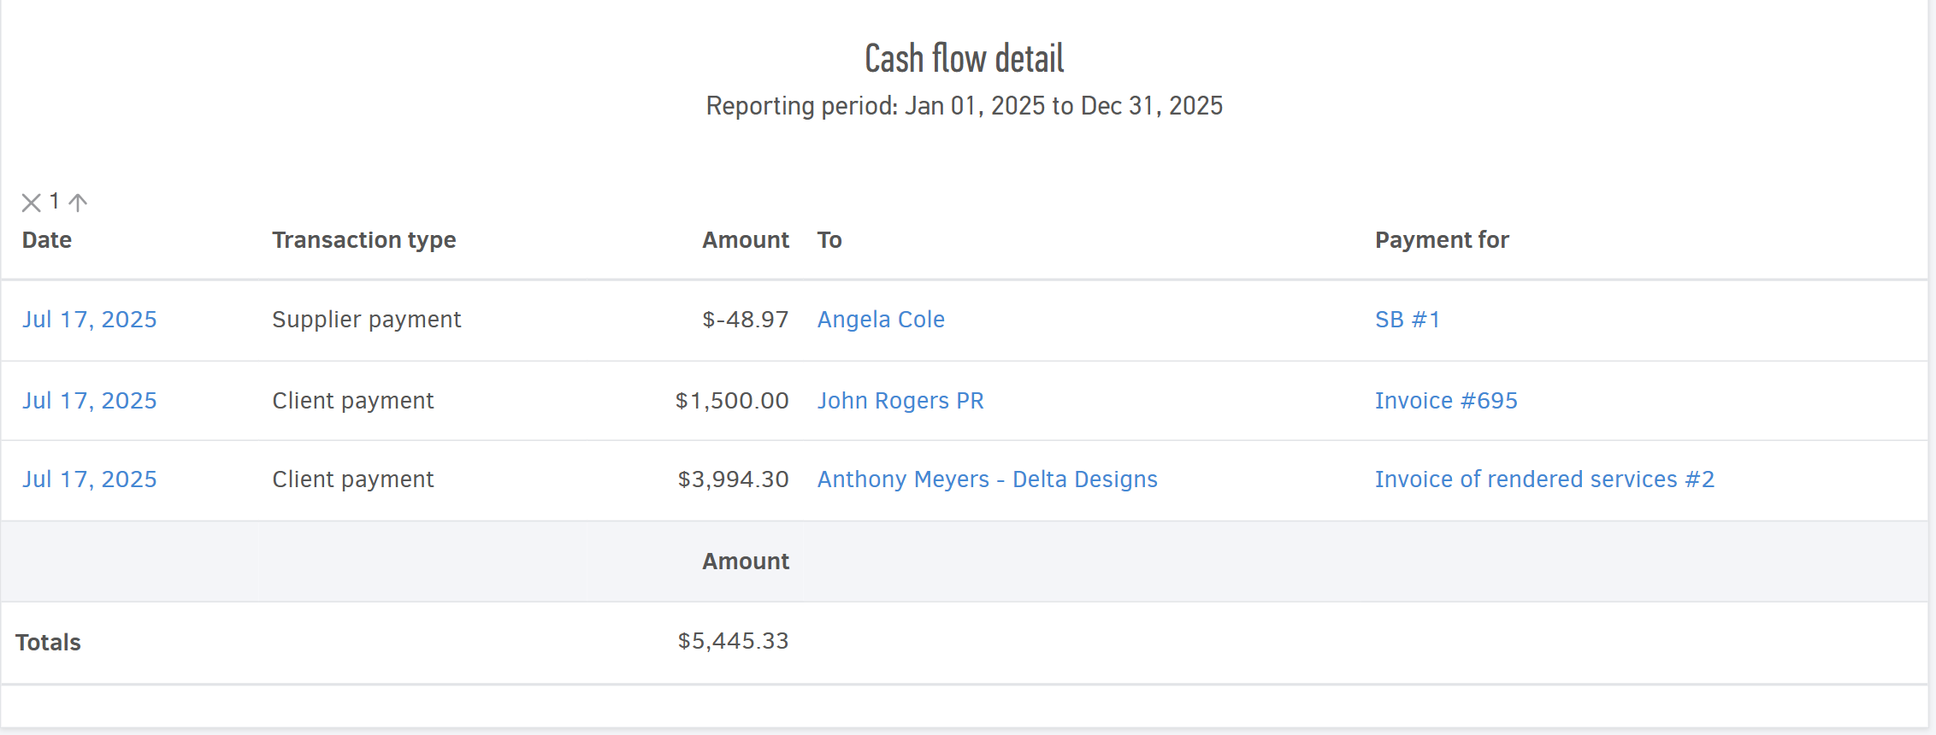Sort by Transaction type column header
Viewport: 1936px width, 735px height.
363,240
